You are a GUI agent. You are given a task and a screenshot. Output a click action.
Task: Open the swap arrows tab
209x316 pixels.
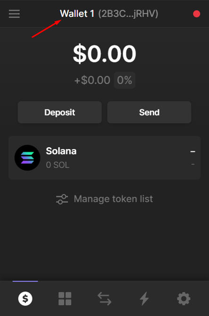tap(104, 299)
